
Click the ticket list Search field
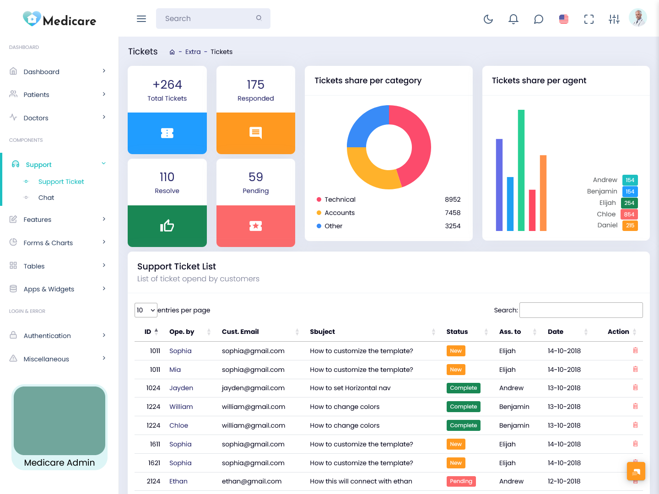point(581,310)
